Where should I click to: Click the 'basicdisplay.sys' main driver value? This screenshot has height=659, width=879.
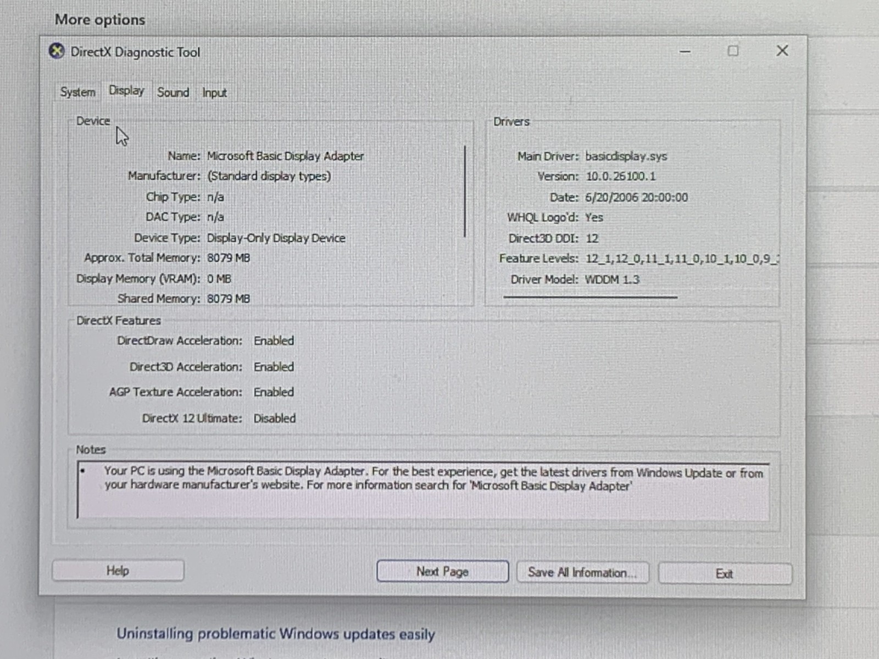tap(626, 157)
